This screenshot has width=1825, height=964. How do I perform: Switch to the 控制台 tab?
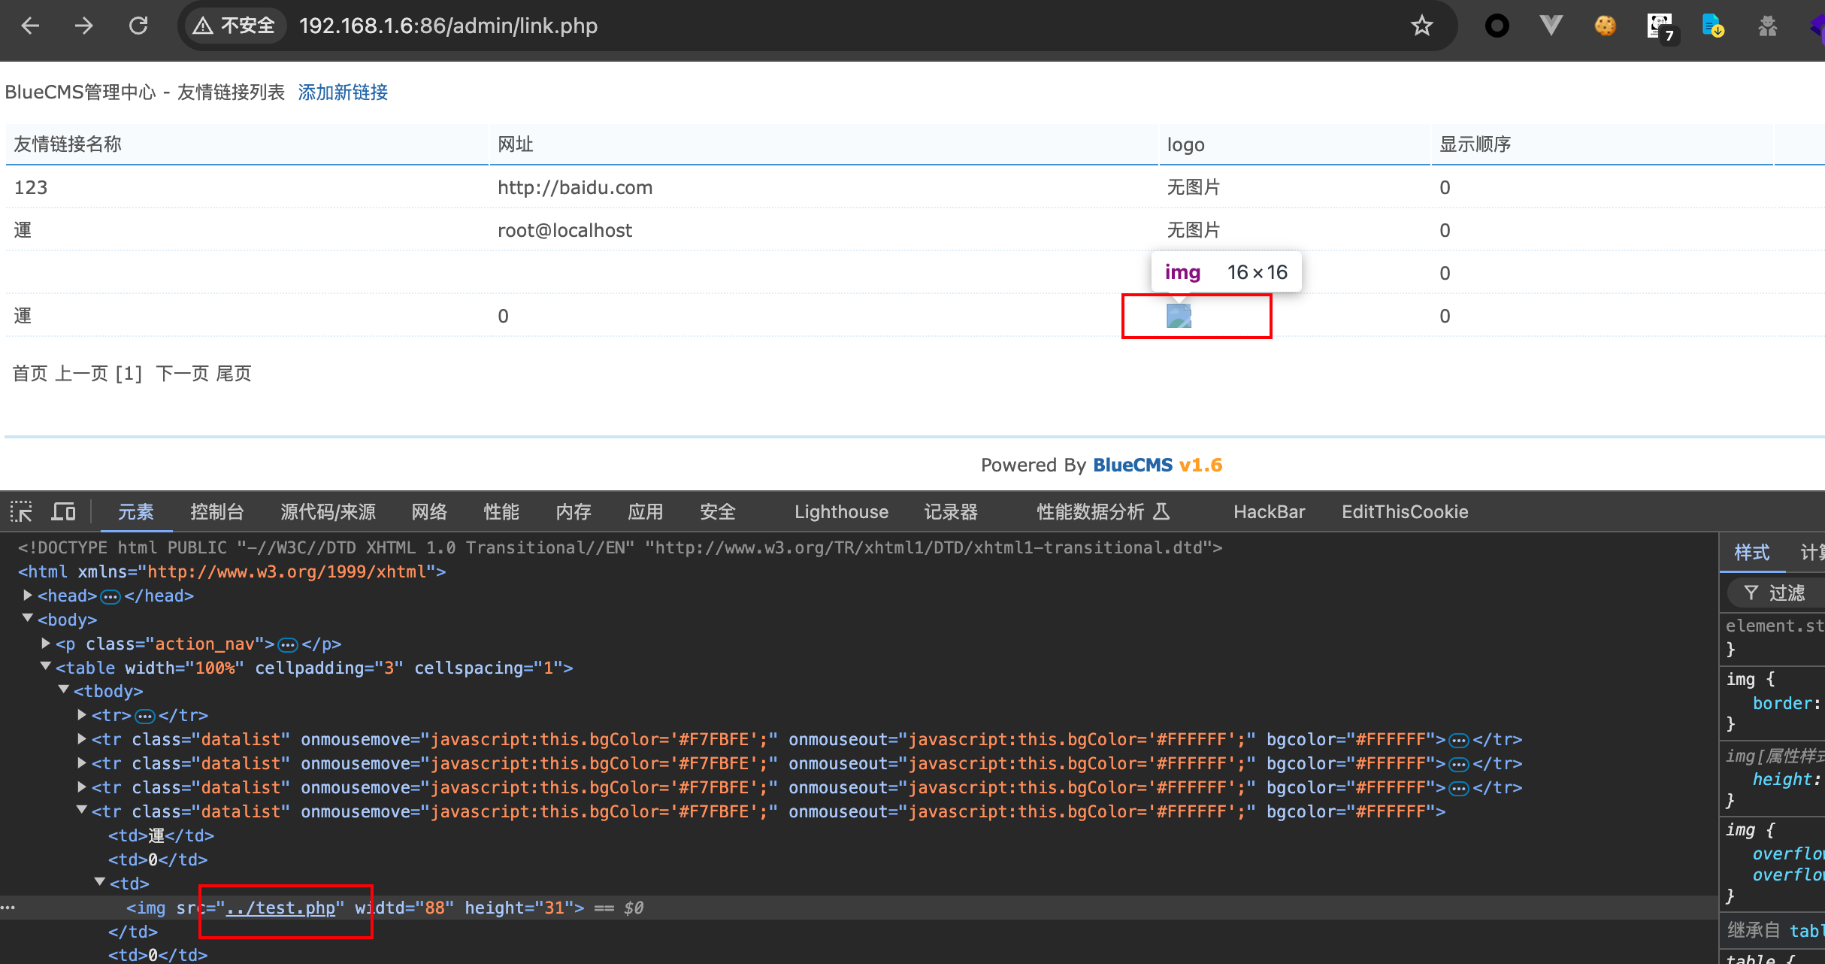pos(216,512)
